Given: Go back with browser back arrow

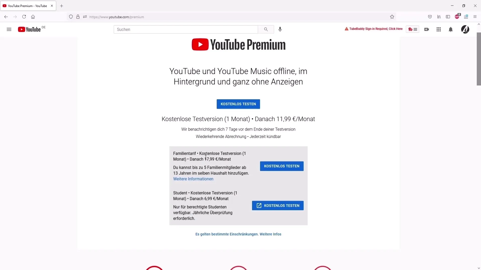Looking at the screenshot, I should tap(6, 17).
